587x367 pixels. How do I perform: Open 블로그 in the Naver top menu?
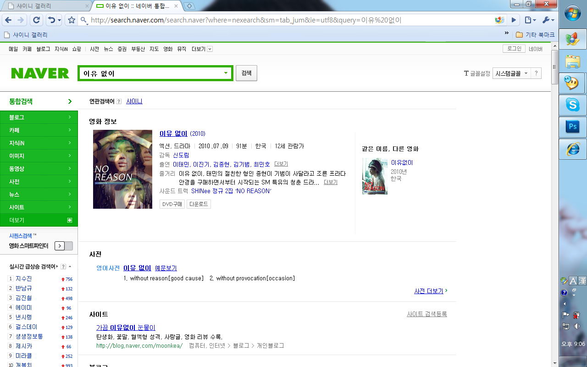[43, 49]
